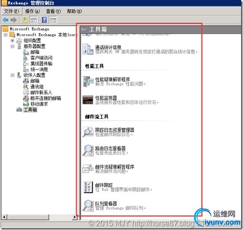Click the 性能监视器 graph icon
The width and height of the screenshot is (243, 230).
click(x=88, y=100)
